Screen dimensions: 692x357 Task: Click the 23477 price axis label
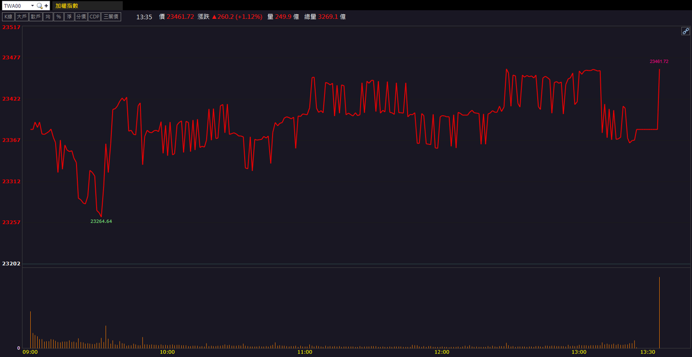[11, 58]
